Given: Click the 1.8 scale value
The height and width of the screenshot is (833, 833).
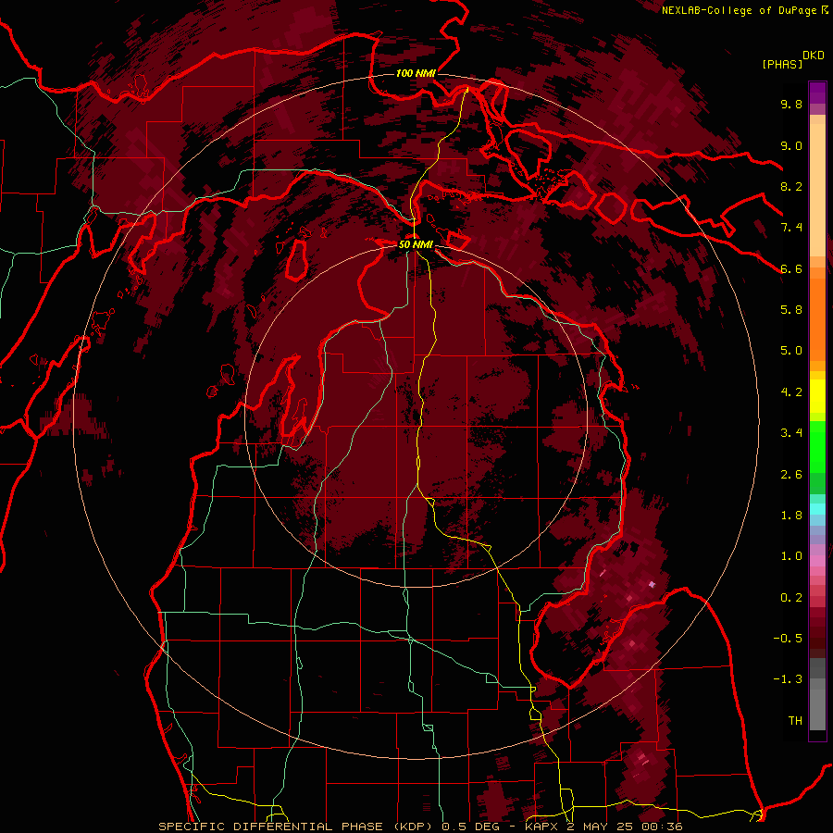Looking at the screenshot, I should tap(791, 516).
